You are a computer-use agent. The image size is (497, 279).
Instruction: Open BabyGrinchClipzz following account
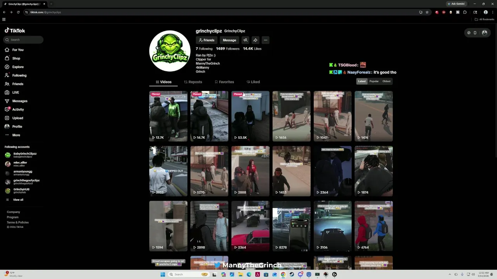pyautogui.click(x=21, y=155)
